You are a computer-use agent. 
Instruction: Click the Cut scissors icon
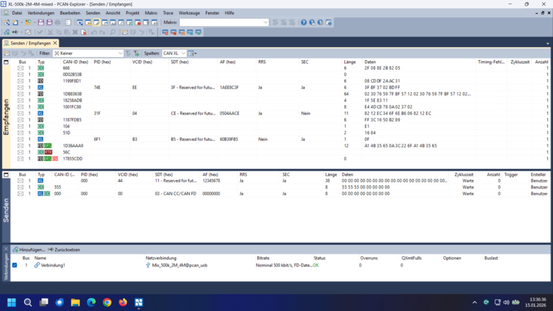50,32
